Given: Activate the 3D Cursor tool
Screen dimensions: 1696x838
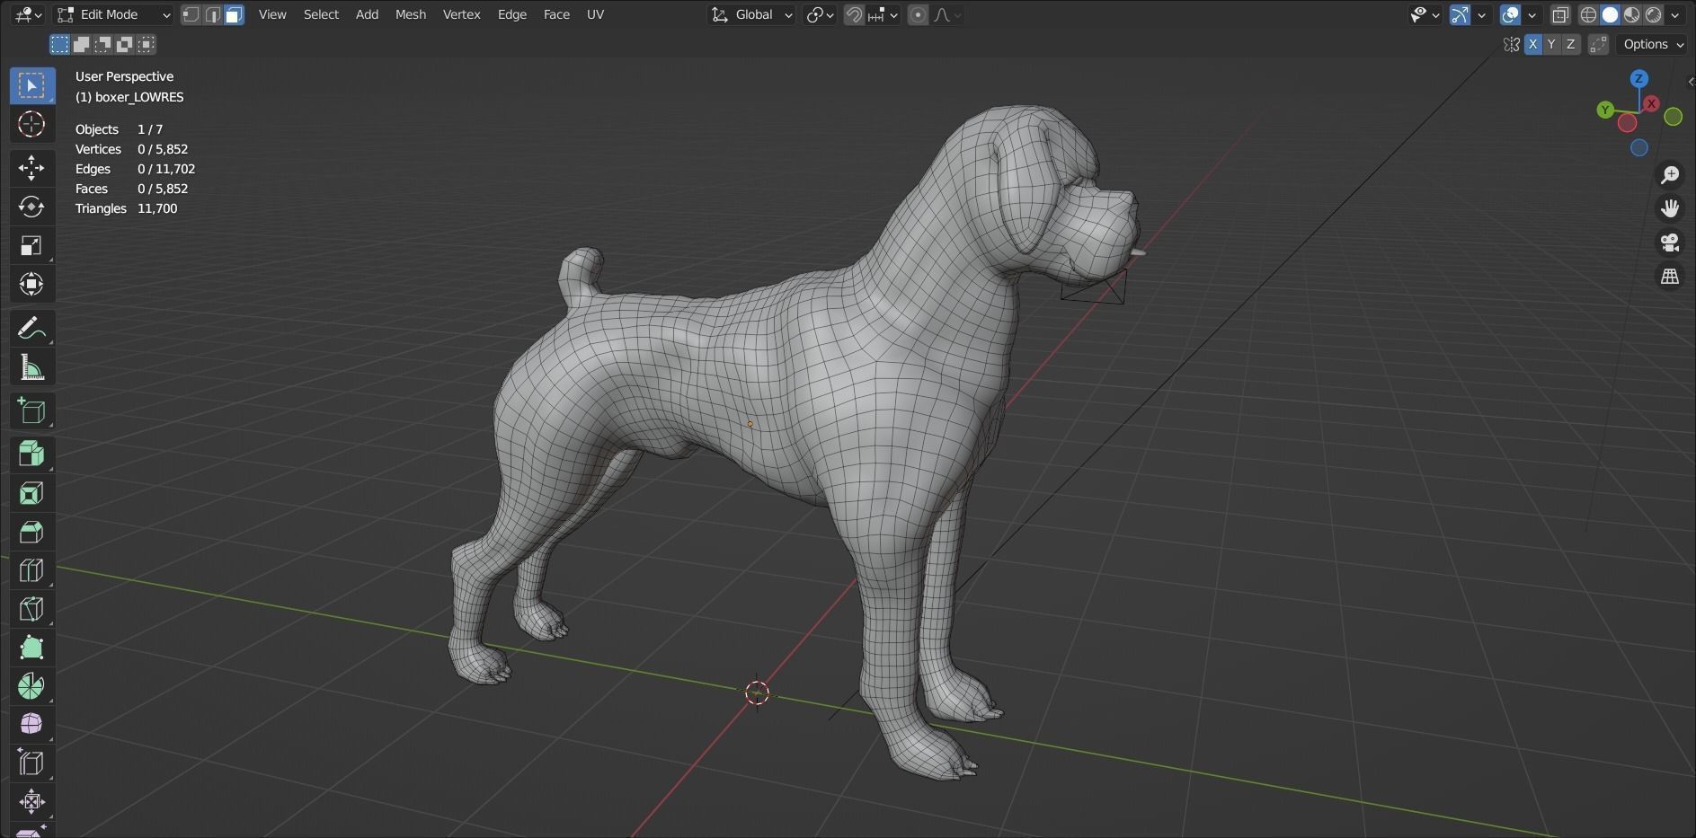Looking at the screenshot, I should click(x=31, y=124).
